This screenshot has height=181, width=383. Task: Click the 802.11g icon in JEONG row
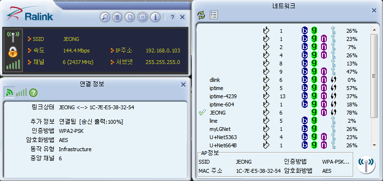click(x=314, y=113)
